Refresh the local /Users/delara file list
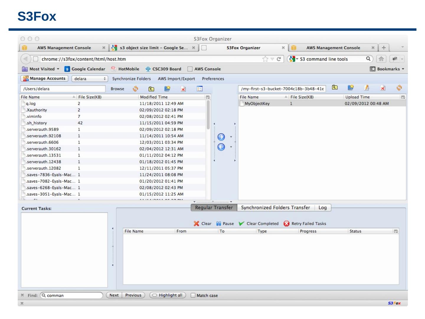425x319 pixels. (x=135, y=89)
